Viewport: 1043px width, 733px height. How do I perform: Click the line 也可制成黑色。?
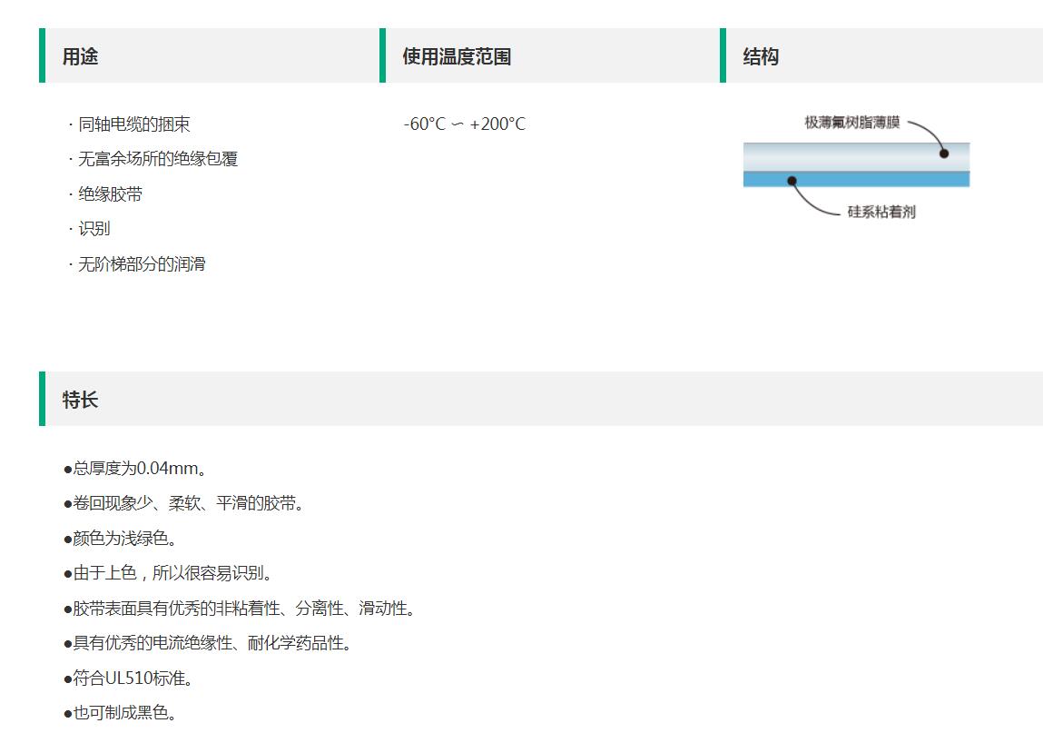point(120,712)
